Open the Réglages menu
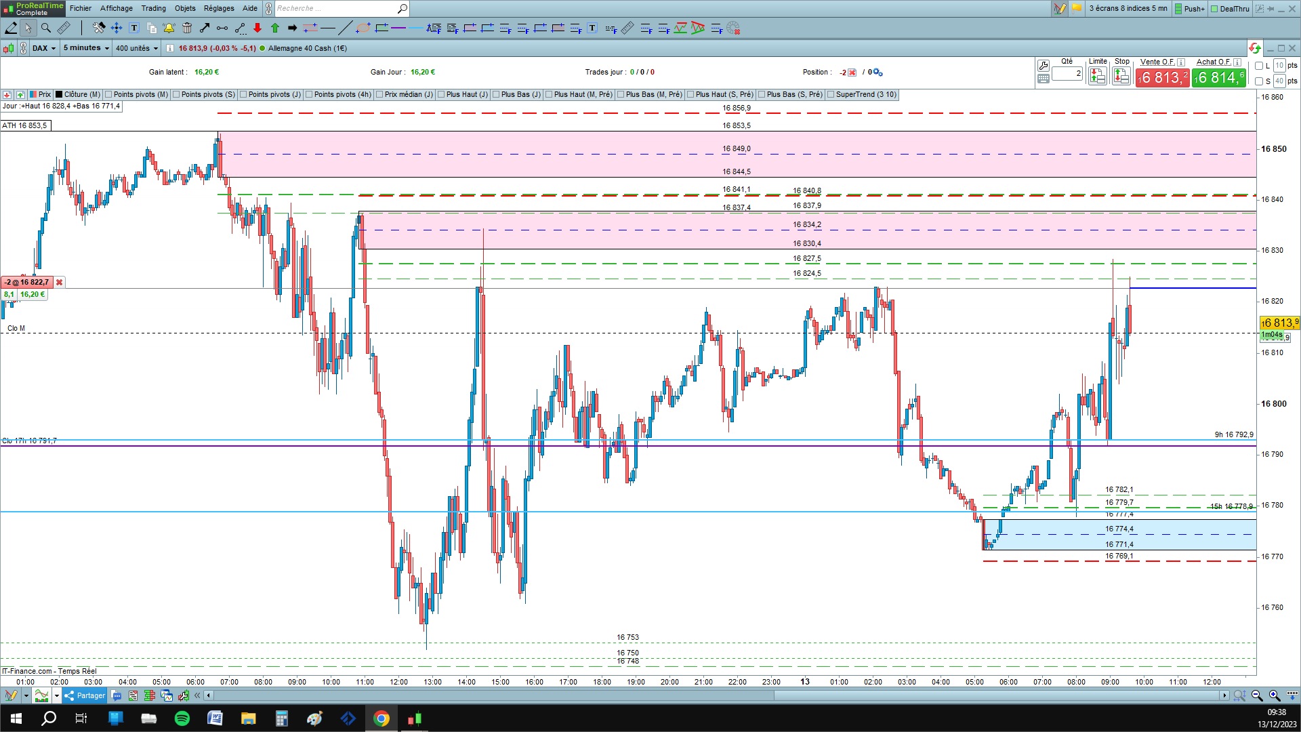The height and width of the screenshot is (732, 1301). pyautogui.click(x=219, y=8)
